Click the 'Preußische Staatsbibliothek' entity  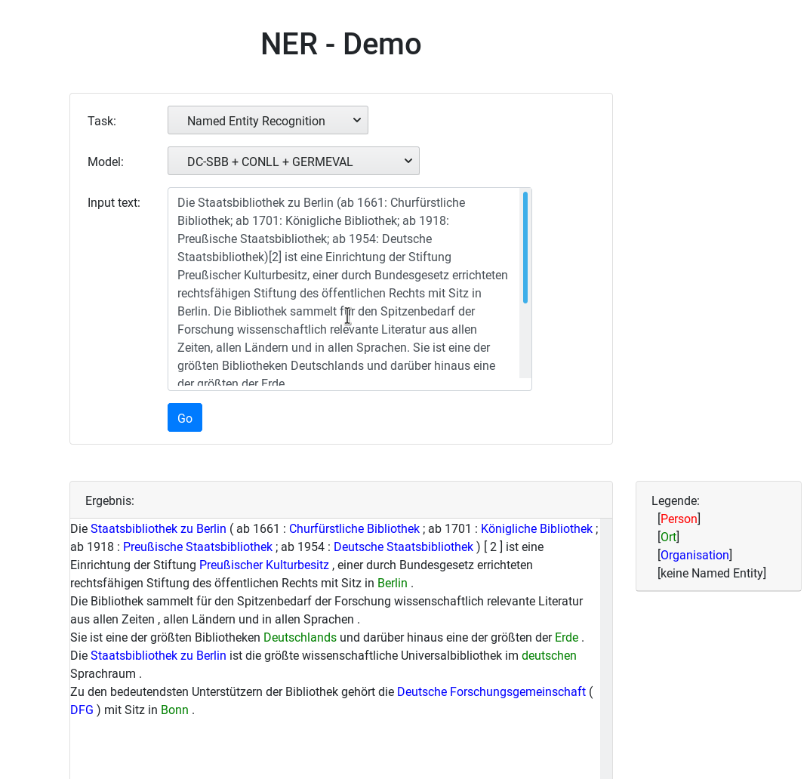pos(197,547)
